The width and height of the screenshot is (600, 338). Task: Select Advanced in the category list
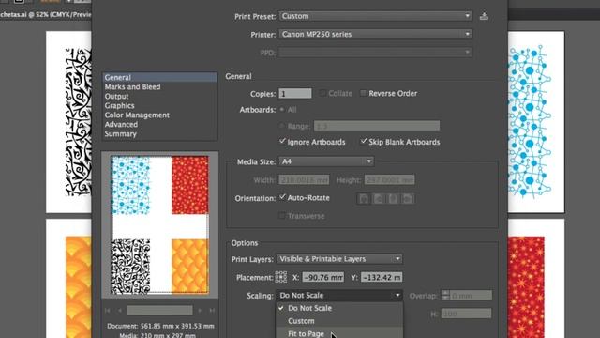(160, 125)
